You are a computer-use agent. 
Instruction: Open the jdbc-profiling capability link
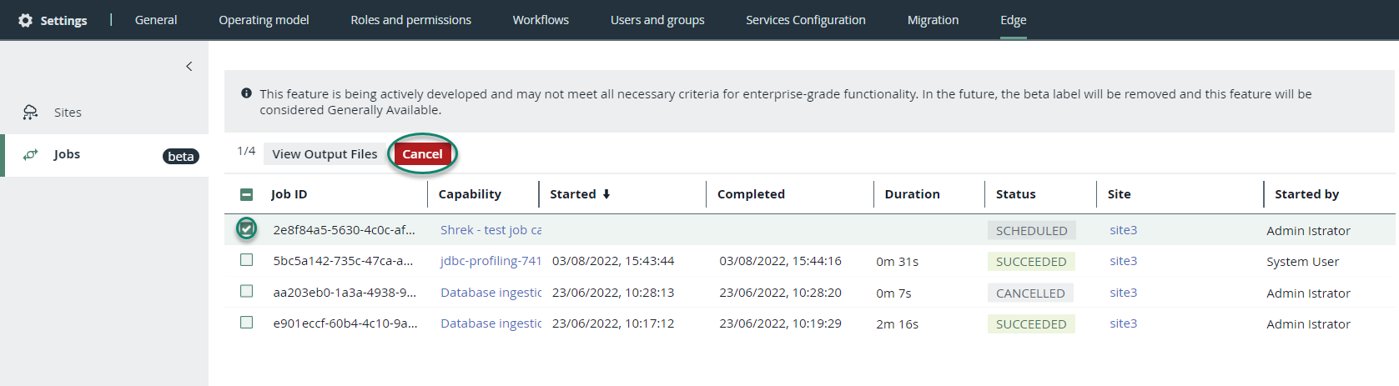[491, 261]
